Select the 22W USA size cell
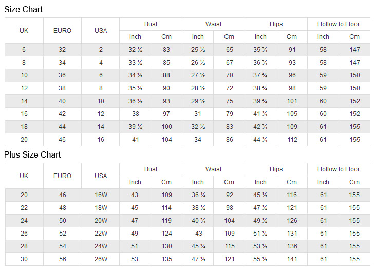375x272 pixels. 101,234
